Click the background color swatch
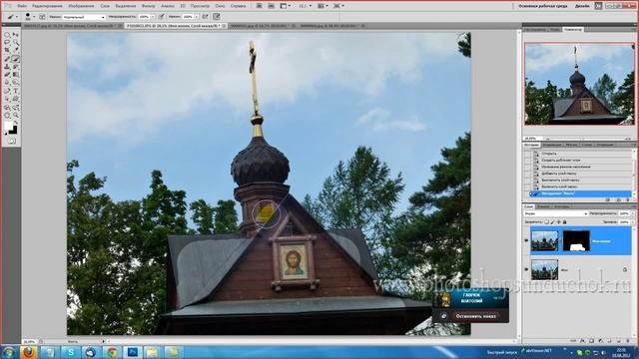 click(14, 131)
